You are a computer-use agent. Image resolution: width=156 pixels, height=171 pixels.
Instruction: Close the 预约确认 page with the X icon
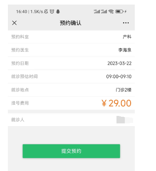click(14, 23)
